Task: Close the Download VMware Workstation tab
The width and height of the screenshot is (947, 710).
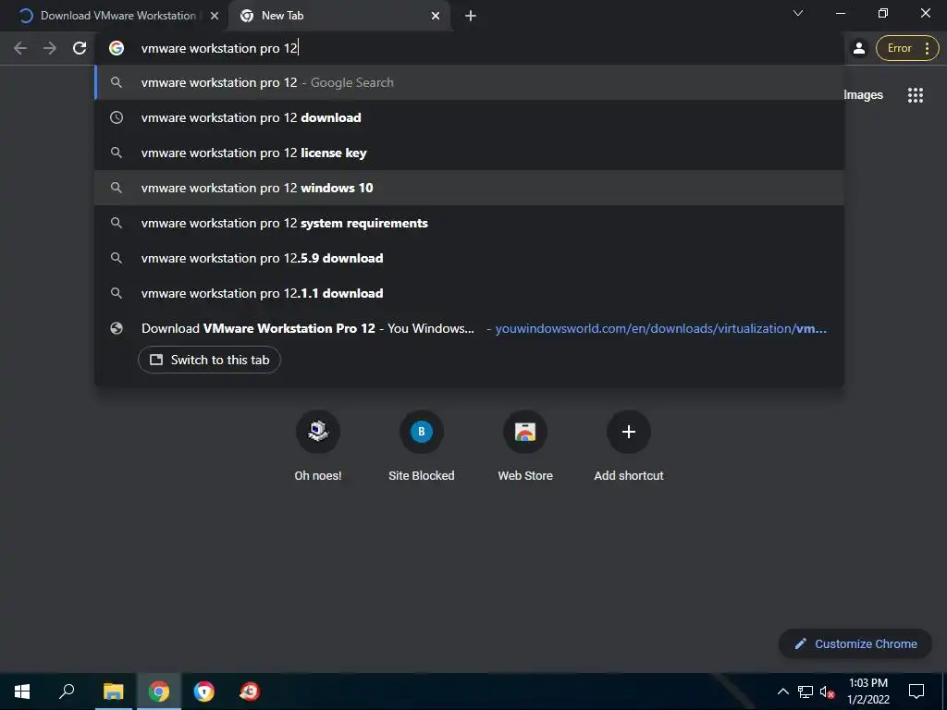Action: pos(214,16)
